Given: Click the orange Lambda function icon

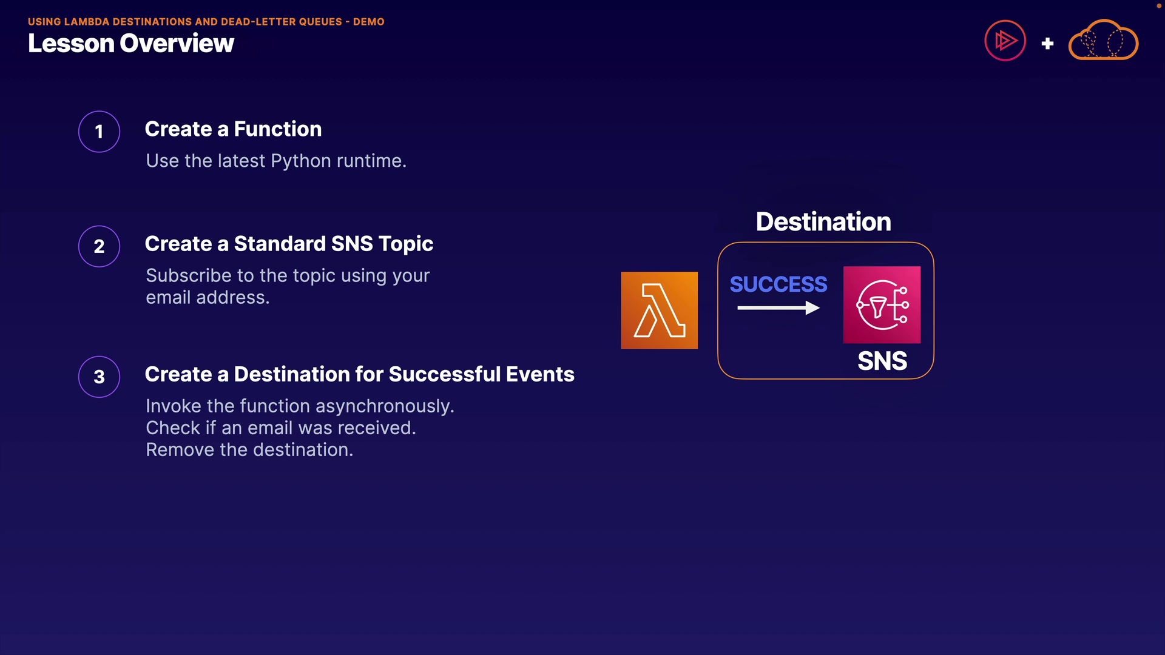Looking at the screenshot, I should coord(659,310).
